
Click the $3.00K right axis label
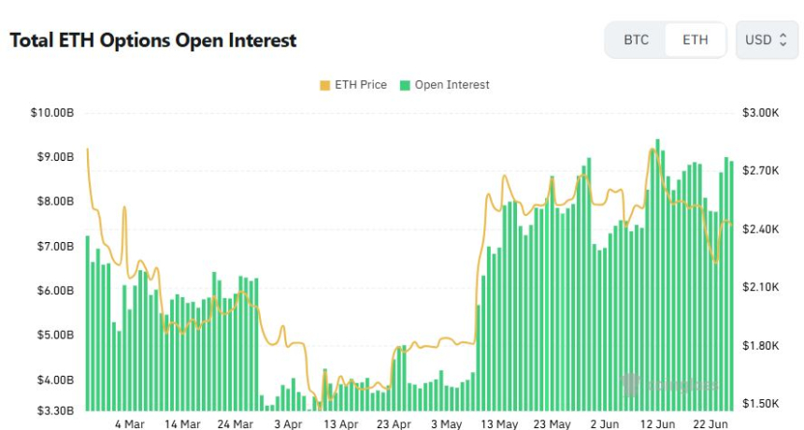(761, 113)
